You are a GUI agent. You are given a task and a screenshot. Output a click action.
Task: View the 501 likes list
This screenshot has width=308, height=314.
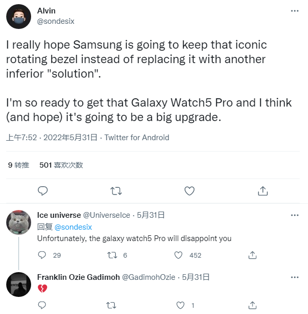[x=61, y=165]
